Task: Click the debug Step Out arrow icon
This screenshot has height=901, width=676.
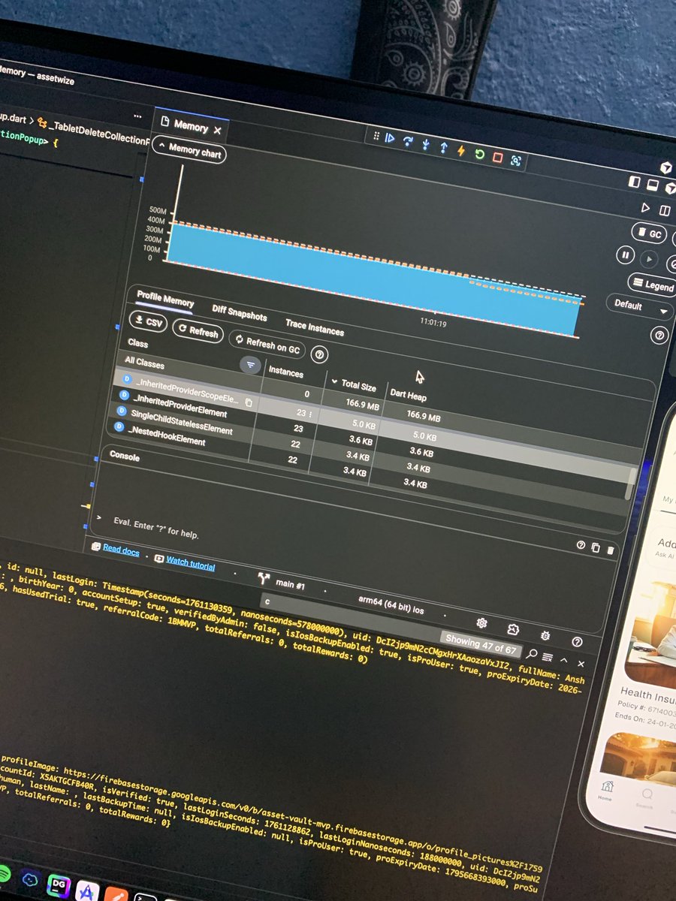Action: [x=443, y=146]
